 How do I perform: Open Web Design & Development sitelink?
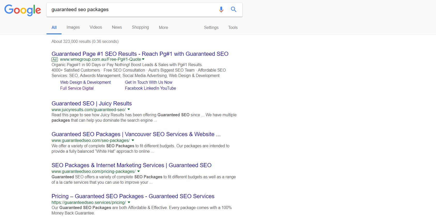pos(85,82)
